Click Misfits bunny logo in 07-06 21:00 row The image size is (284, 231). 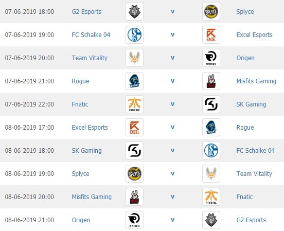tap(211, 81)
